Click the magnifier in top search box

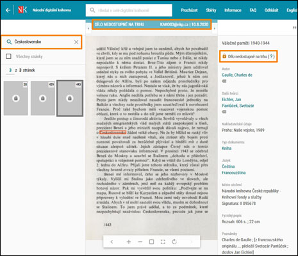point(92,10)
